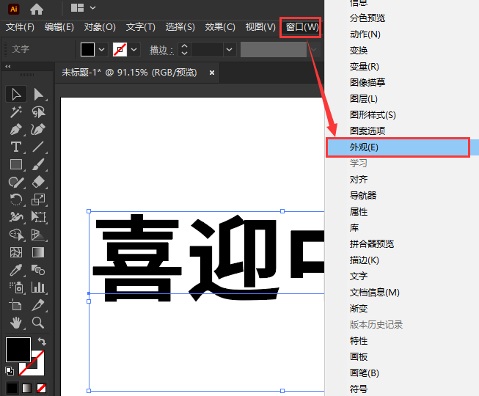Select the Perspective Grid tool
479x396 pixels.
(x=38, y=235)
